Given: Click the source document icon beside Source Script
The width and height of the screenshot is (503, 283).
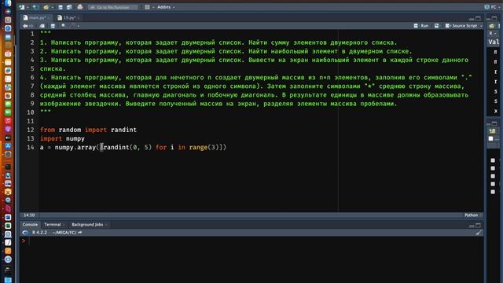Looking at the screenshot, I should (x=448, y=26).
